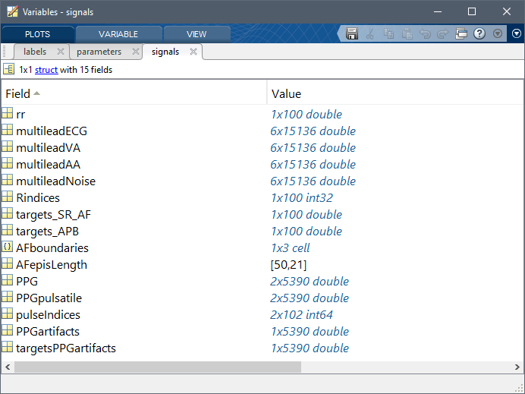Click the Cut scissors icon

370,33
